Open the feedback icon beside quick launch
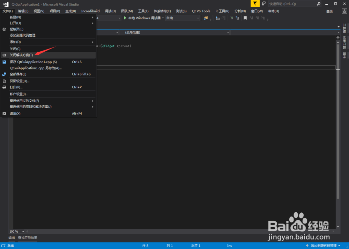Image resolution: width=349 pixels, height=249 pixels. pyautogui.click(x=263, y=3)
